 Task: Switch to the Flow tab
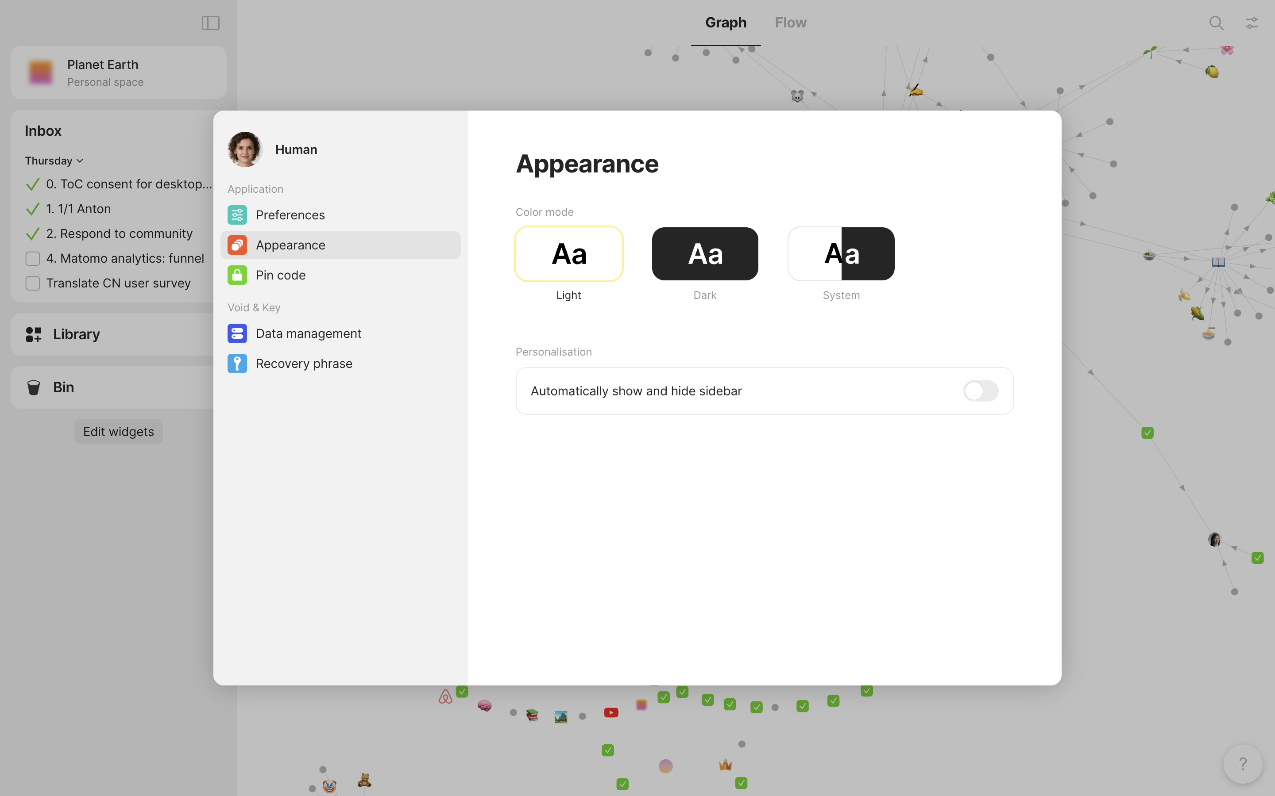pos(790,23)
